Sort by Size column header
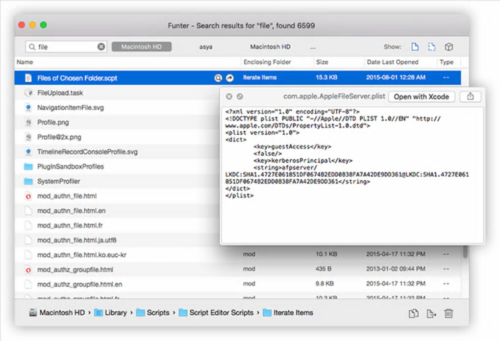Viewport: 500px width, 341px height. point(322,62)
